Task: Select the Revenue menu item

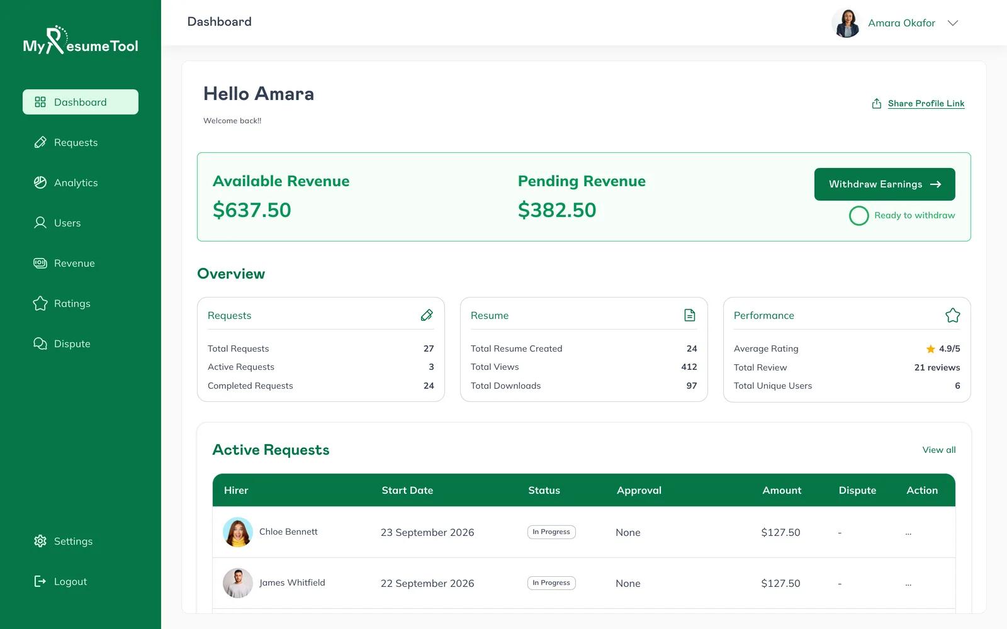Action: (x=81, y=263)
